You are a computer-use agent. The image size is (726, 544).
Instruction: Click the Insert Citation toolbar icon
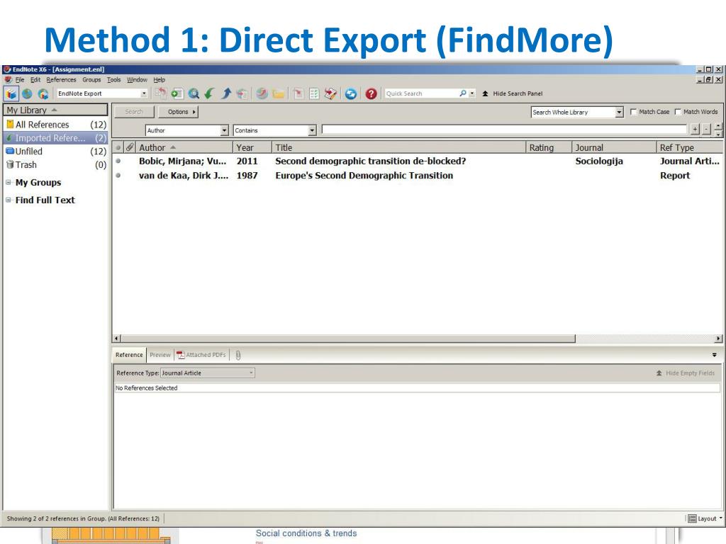(298, 93)
